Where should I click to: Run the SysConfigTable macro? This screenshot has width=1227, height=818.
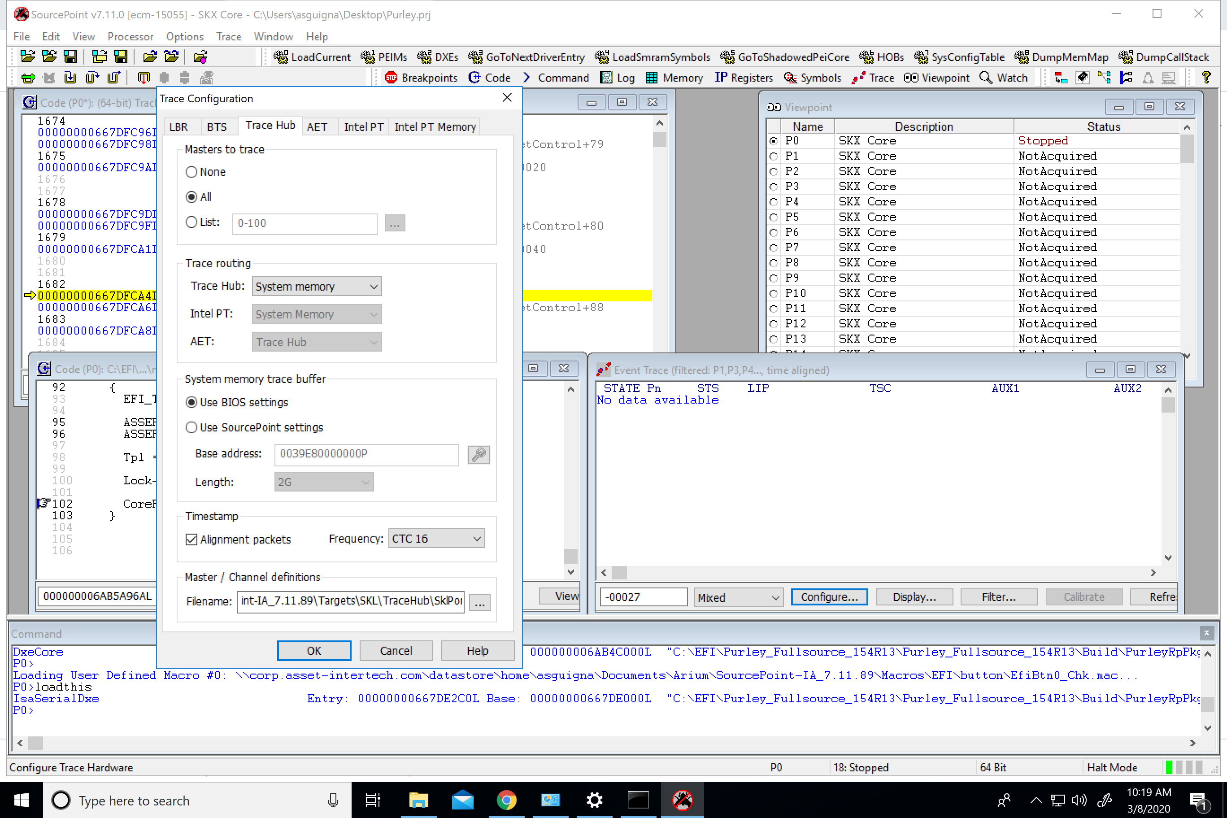tap(959, 57)
